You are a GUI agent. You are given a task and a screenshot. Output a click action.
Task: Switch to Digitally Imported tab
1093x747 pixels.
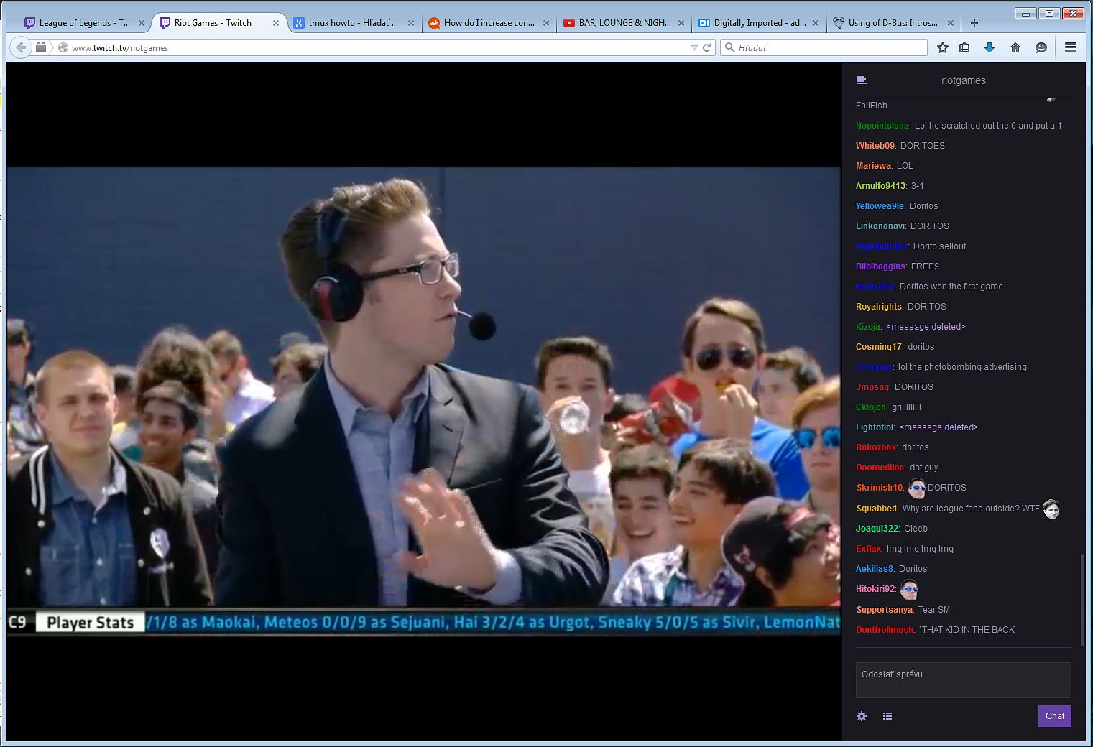[x=759, y=23]
